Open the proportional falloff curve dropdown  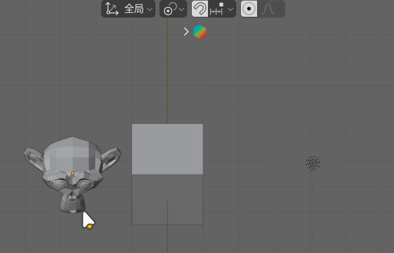coord(272,9)
